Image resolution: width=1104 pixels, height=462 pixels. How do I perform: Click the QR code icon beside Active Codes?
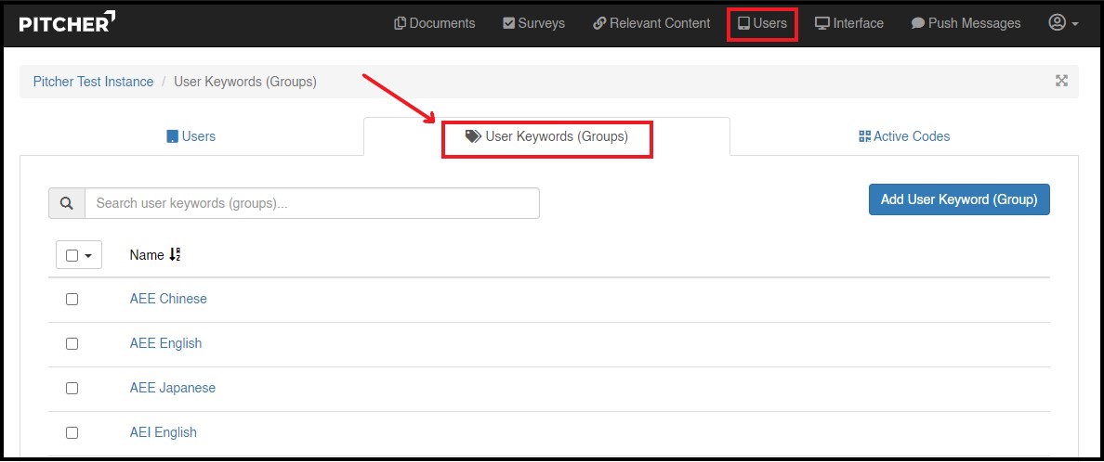pos(864,136)
